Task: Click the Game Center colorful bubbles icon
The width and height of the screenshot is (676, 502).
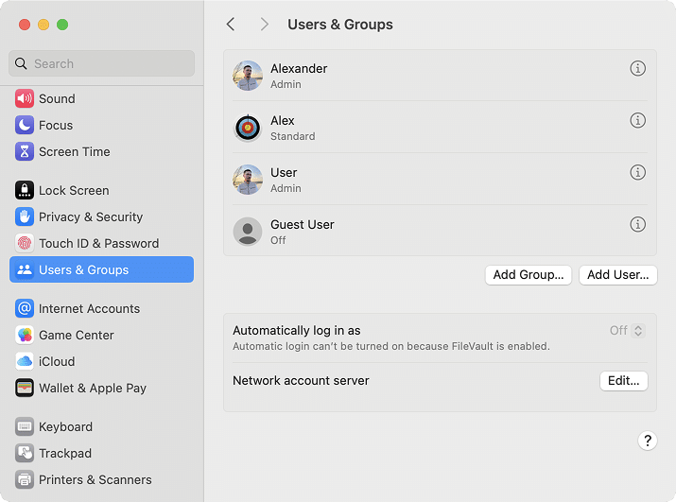Action: coord(25,335)
